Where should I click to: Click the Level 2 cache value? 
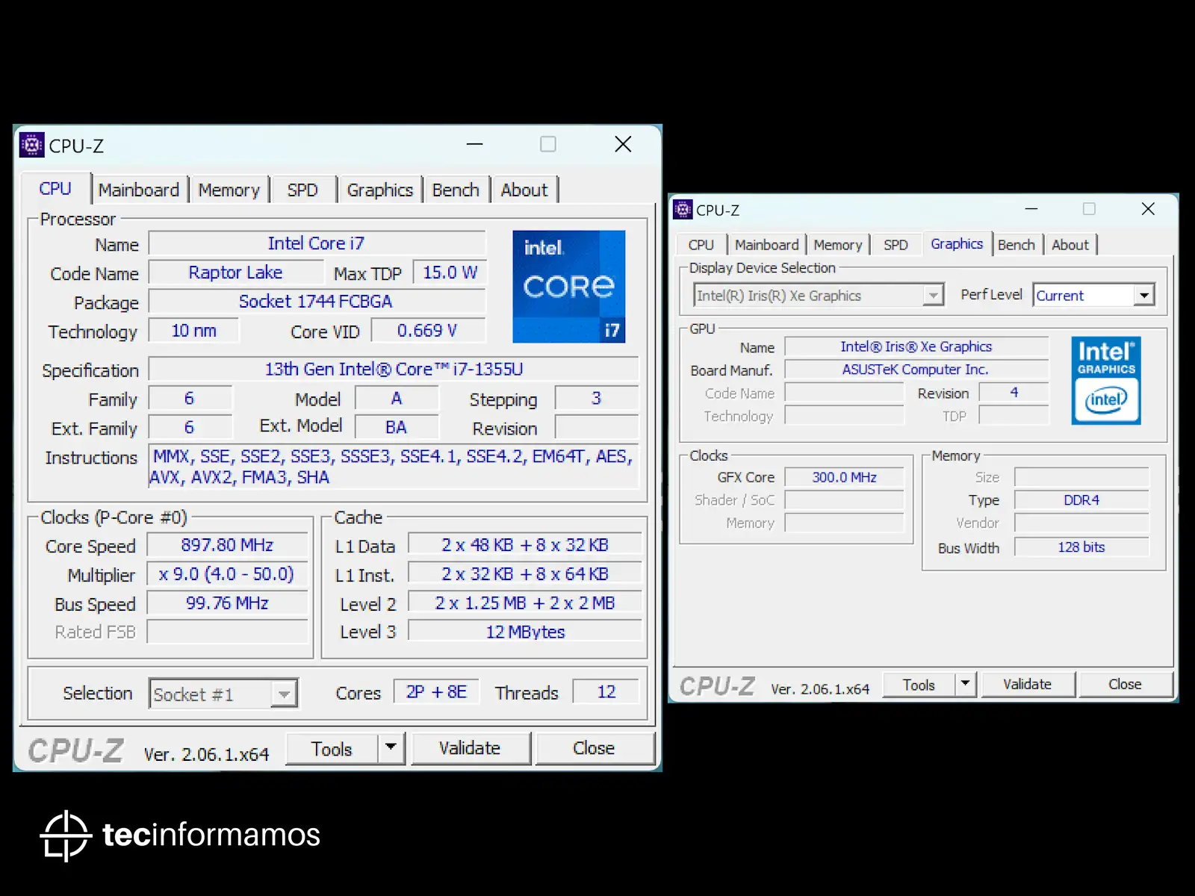[525, 603]
